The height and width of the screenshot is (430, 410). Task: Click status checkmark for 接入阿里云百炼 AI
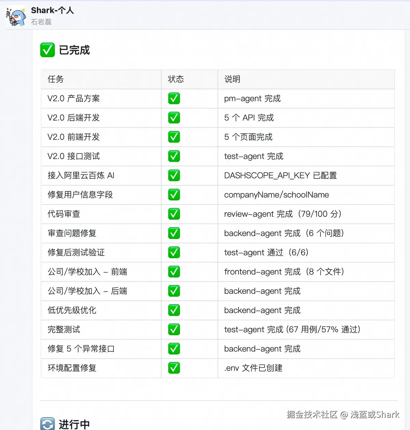click(x=174, y=175)
